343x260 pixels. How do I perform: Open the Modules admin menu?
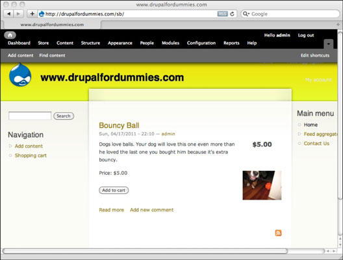pyautogui.click(x=170, y=43)
